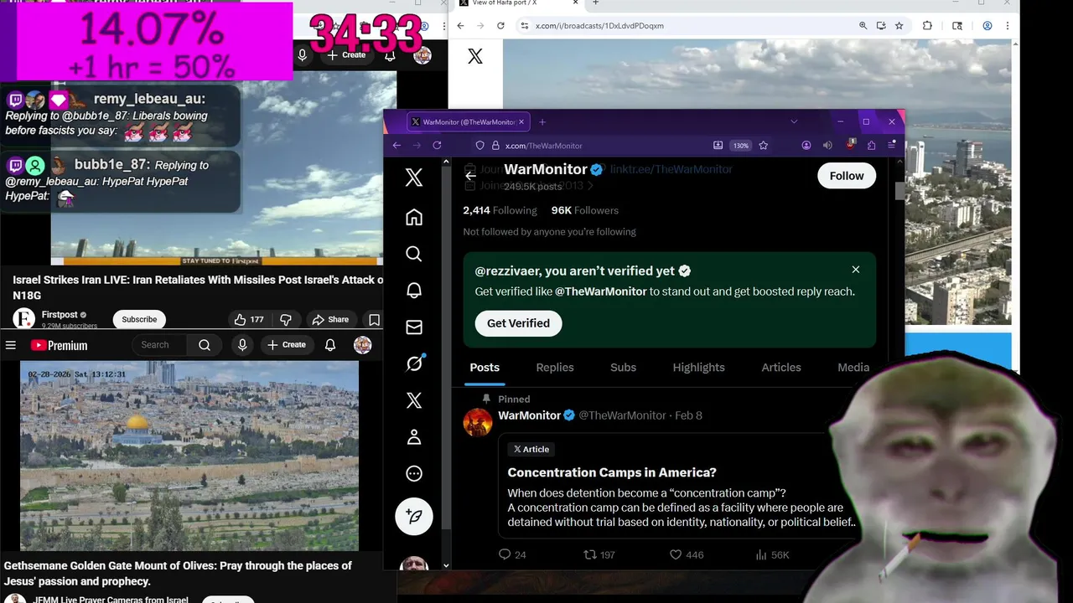
Task: Open Chrome menu in Haifa port window
Action: [1007, 26]
